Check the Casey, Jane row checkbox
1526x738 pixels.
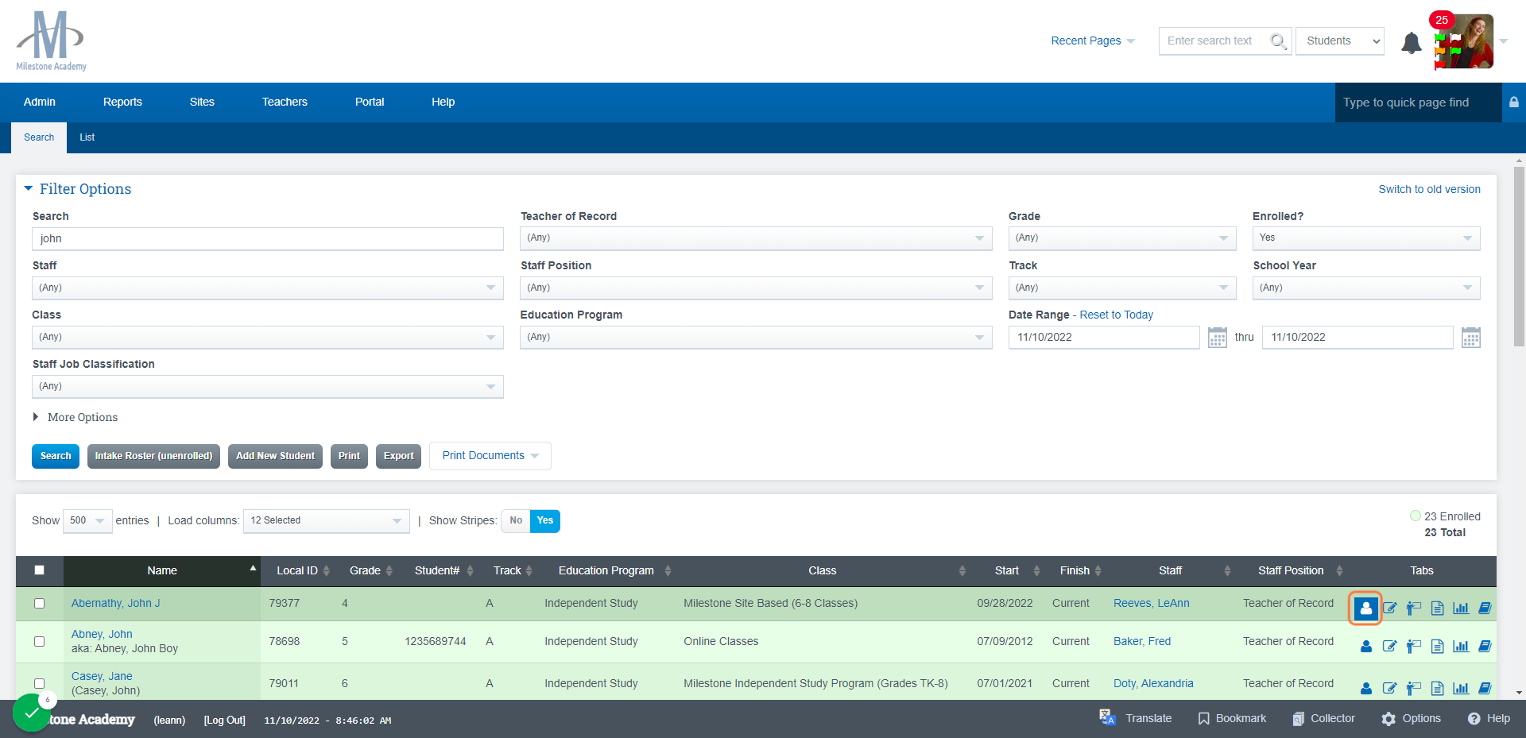tap(39, 683)
